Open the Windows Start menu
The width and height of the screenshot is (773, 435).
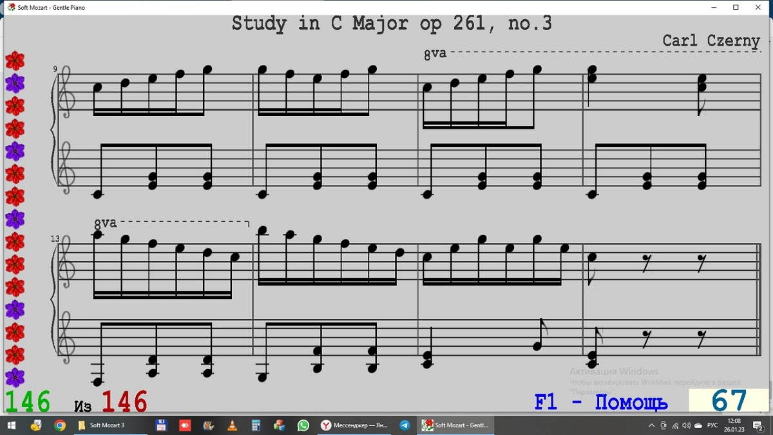tap(12, 425)
